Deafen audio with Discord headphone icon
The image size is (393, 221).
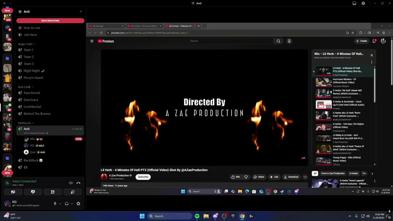67,204
